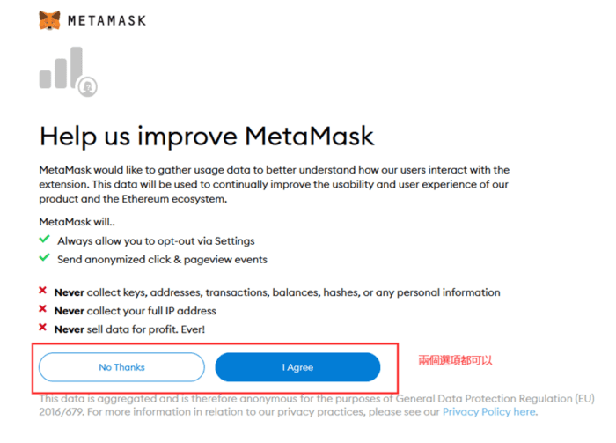Click green checkmark beside opt-out via Settings
This screenshot has height=443, width=616.
pyautogui.click(x=44, y=239)
